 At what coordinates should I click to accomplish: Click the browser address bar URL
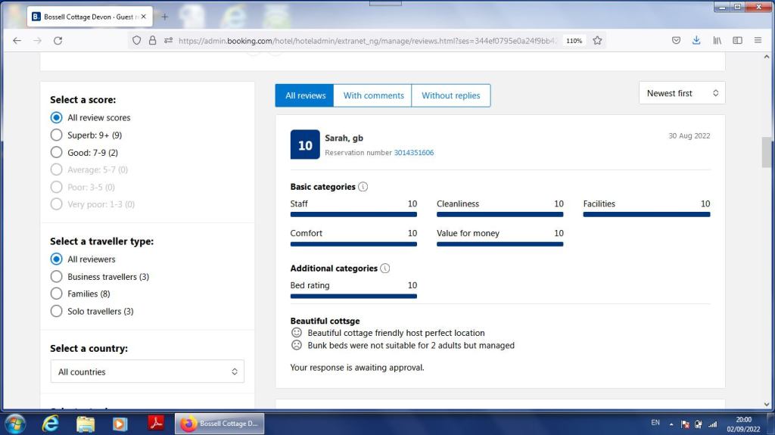(363, 41)
